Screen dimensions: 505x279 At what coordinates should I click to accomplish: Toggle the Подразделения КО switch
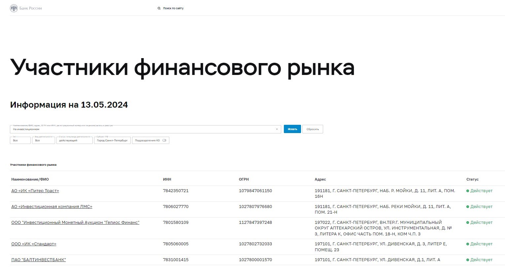[x=164, y=140]
